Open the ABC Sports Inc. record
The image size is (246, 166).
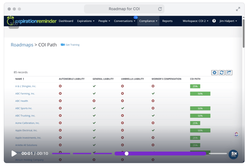click(24, 108)
